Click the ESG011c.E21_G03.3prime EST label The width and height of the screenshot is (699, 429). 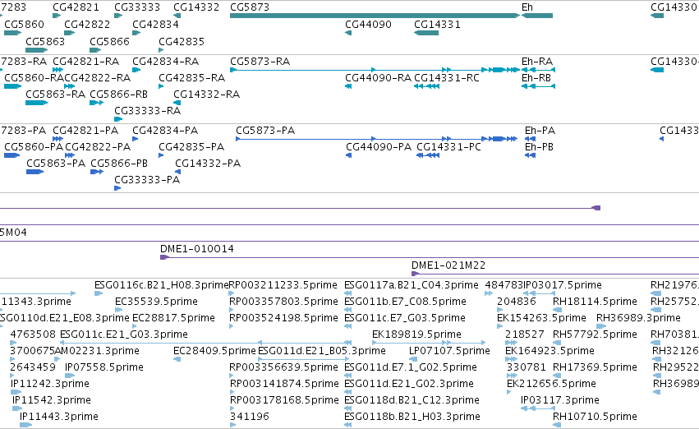(x=124, y=334)
